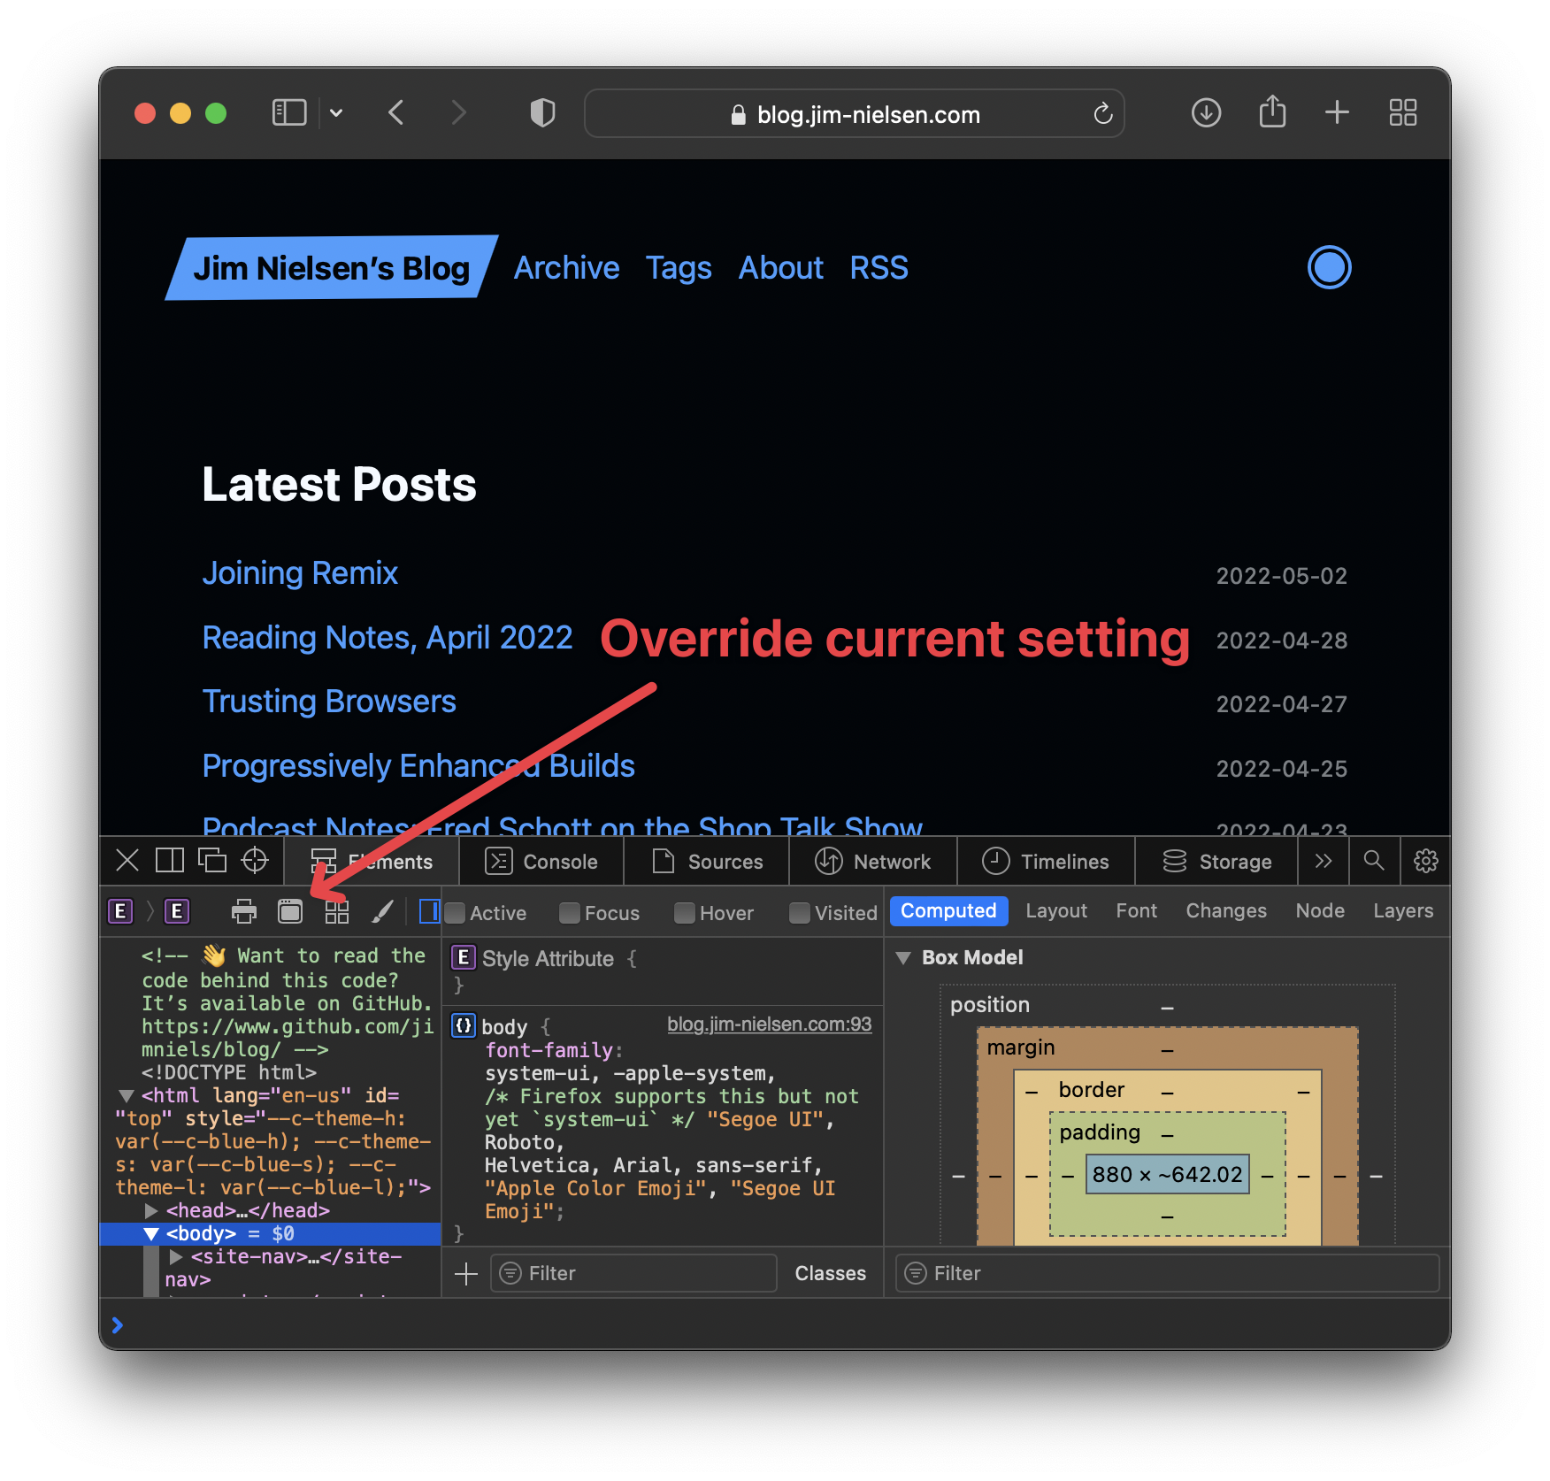Click the styles Filter field
The image size is (1550, 1481).
633,1274
